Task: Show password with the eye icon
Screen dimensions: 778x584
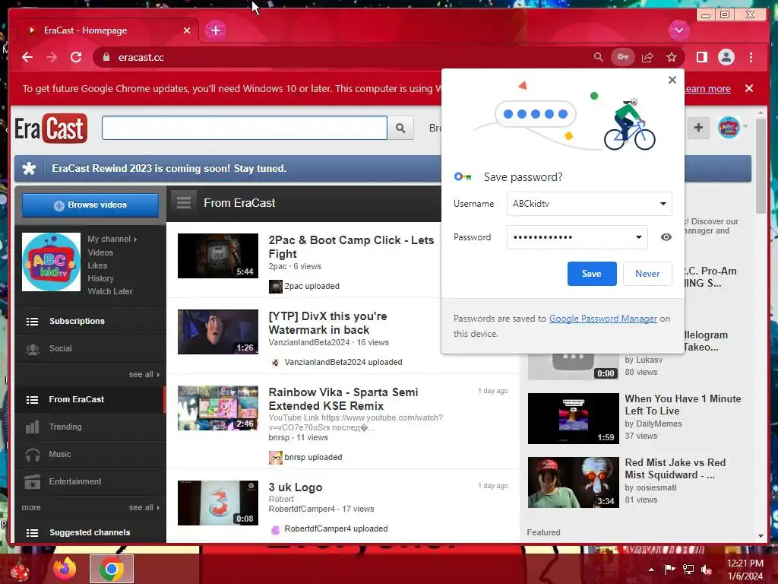Action: coord(666,237)
